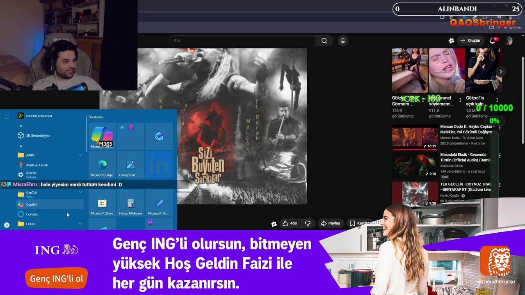The width and height of the screenshot is (525, 295).
Task: Open the Microsoft Edge tile
Action: (x=102, y=165)
